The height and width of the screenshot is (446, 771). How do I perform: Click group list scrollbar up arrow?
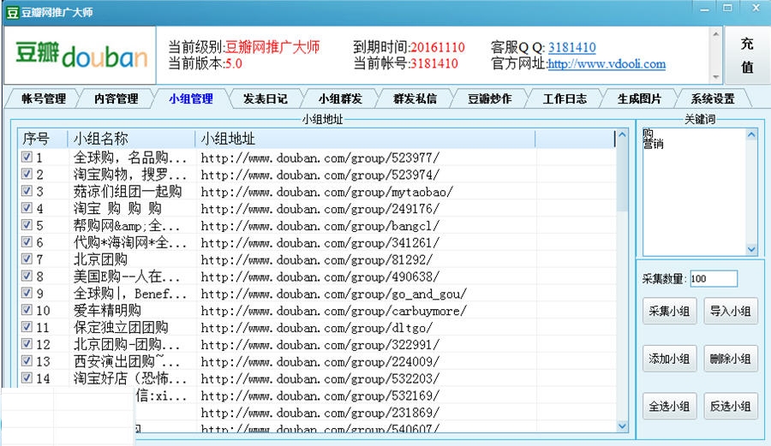point(622,134)
